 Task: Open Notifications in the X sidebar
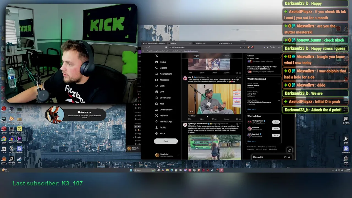[x=164, y=74]
